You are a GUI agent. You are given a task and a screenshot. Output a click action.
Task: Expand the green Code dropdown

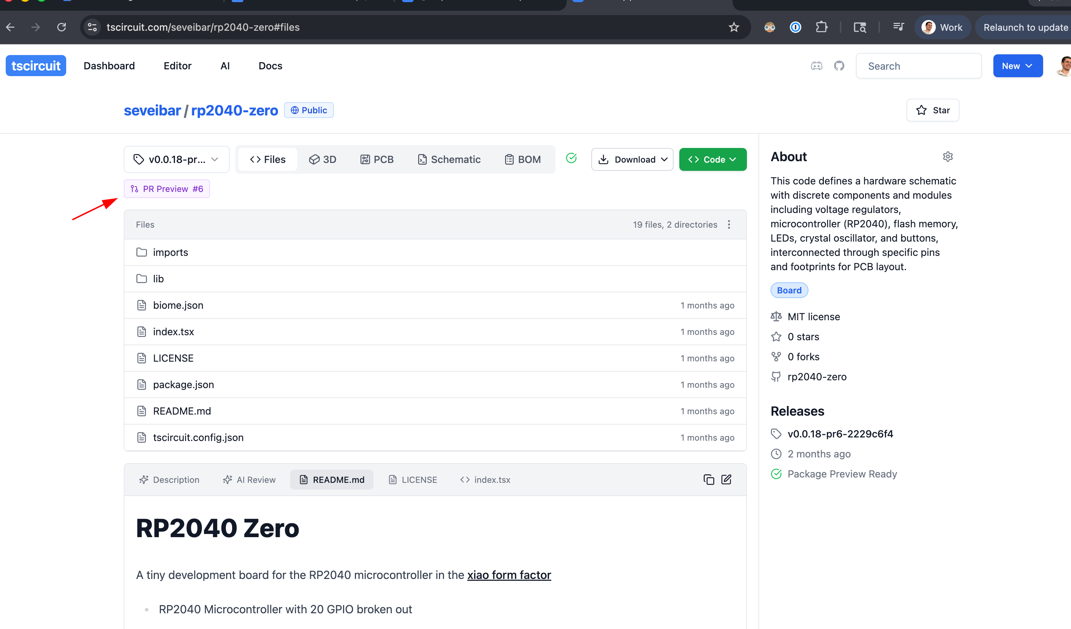(x=712, y=160)
